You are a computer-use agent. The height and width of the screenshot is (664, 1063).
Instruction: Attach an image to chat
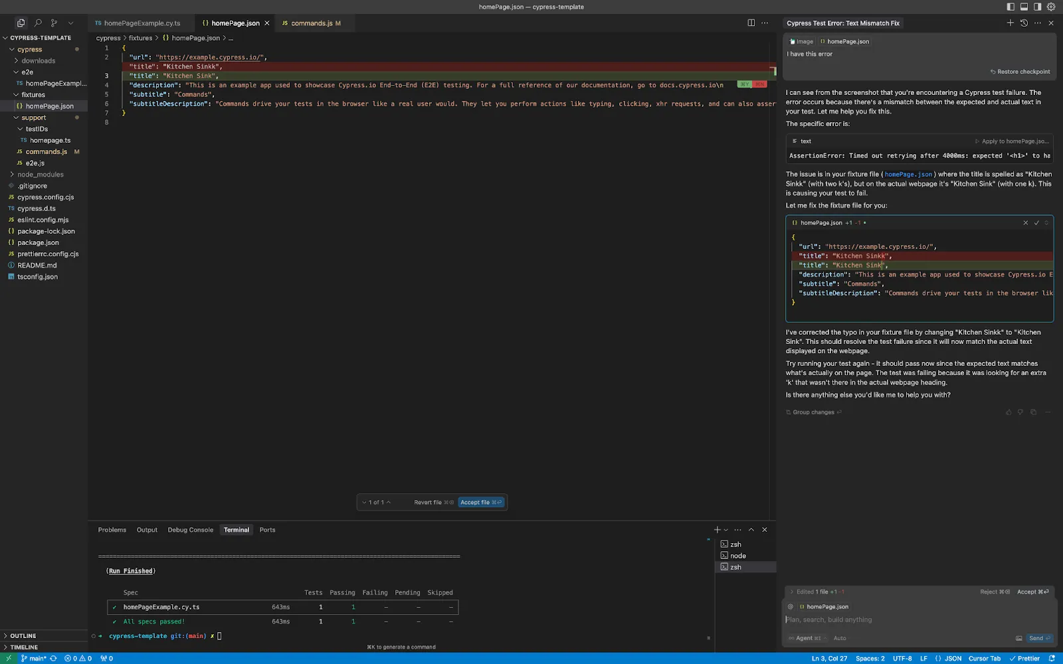(x=1019, y=639)
